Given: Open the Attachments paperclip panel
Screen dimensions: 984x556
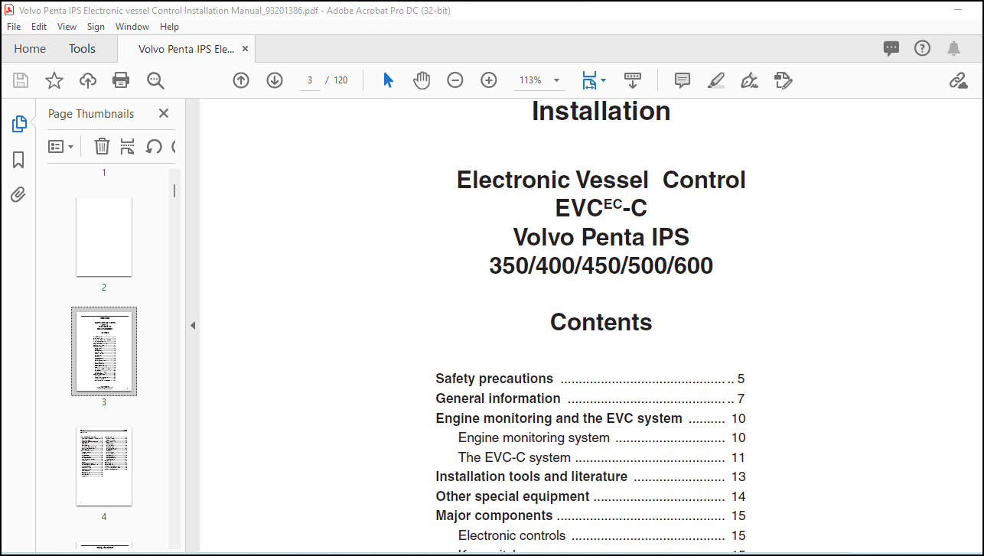Looking at the screenshot, I should 19,194.
